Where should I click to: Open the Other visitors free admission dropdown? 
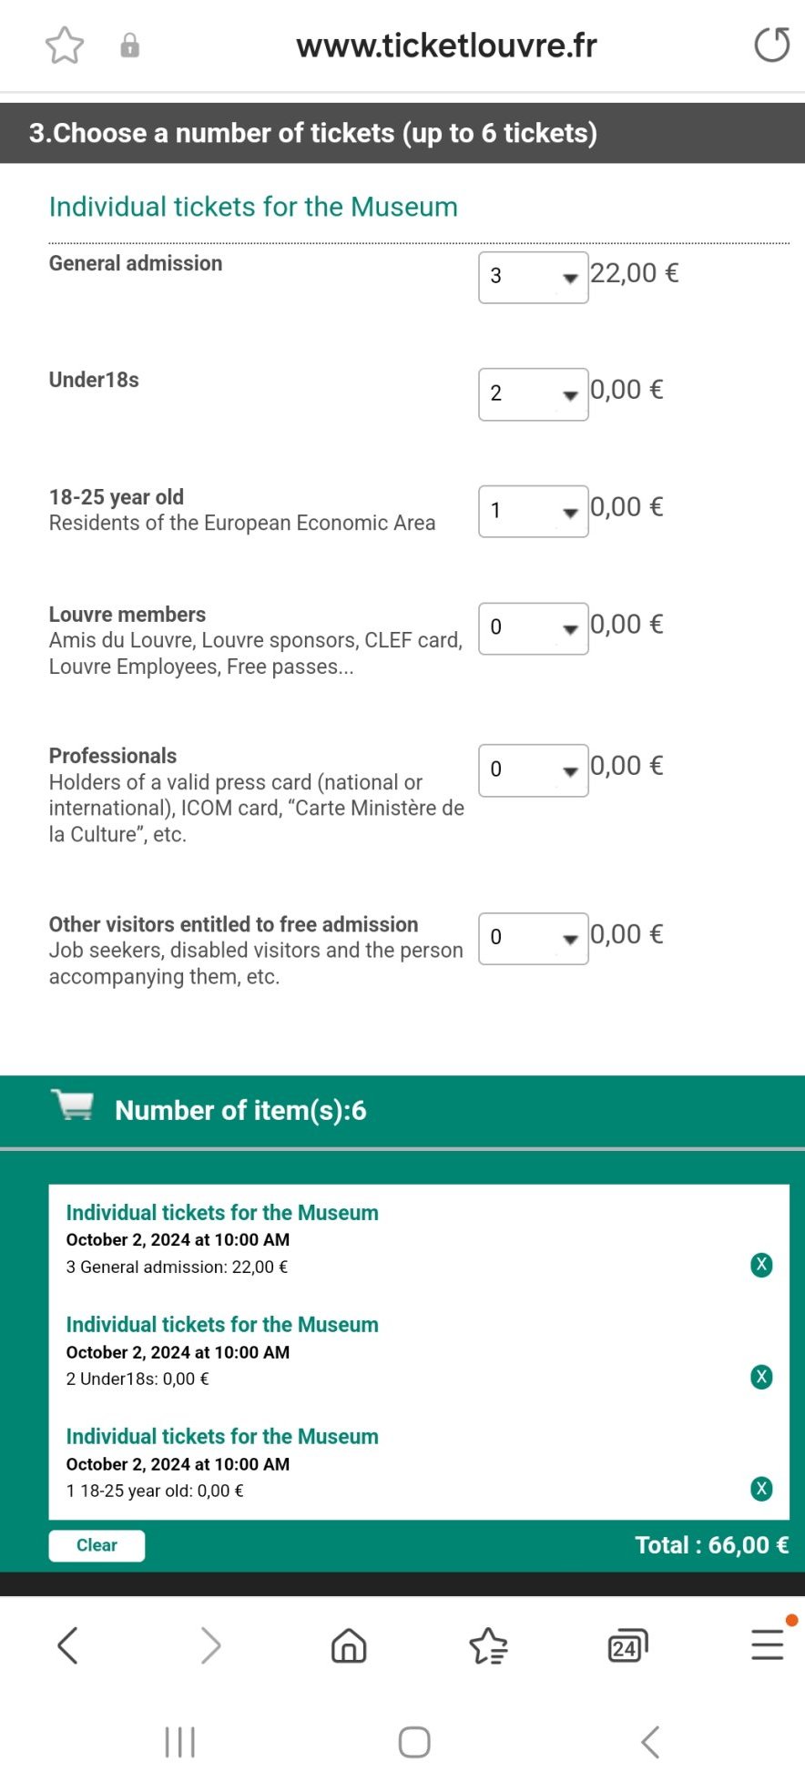tap(533, 938)
